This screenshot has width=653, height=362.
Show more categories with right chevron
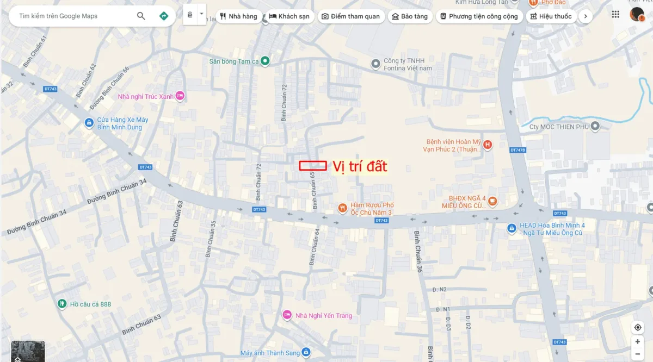pos(585,16)
